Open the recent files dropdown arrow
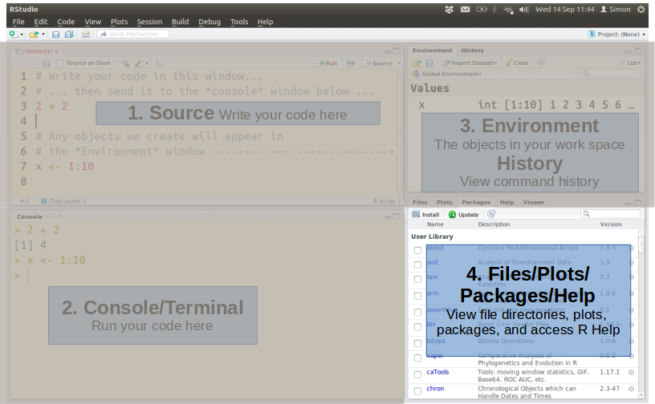The image size is (655, 404). click(x=43, y=34)
